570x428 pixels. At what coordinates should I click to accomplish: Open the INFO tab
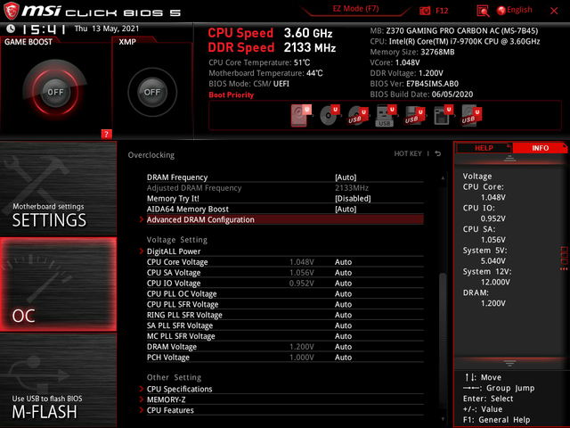click(540, 148)
